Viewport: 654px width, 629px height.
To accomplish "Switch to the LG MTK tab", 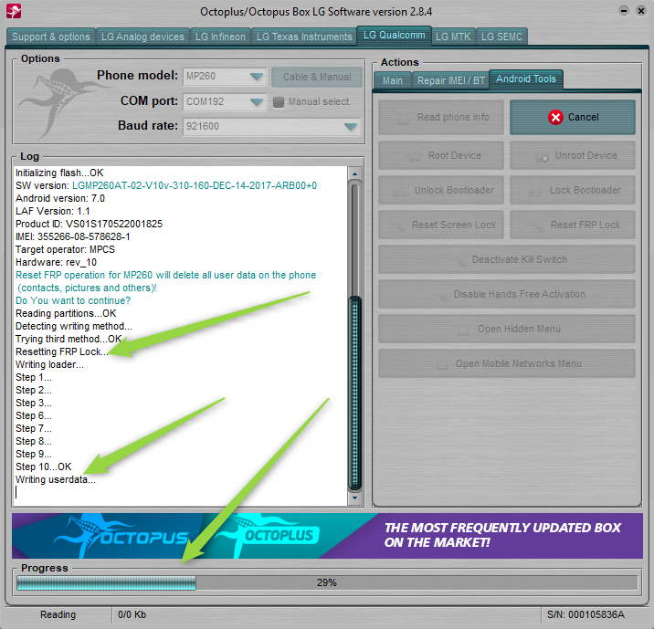I will (453, 37).
